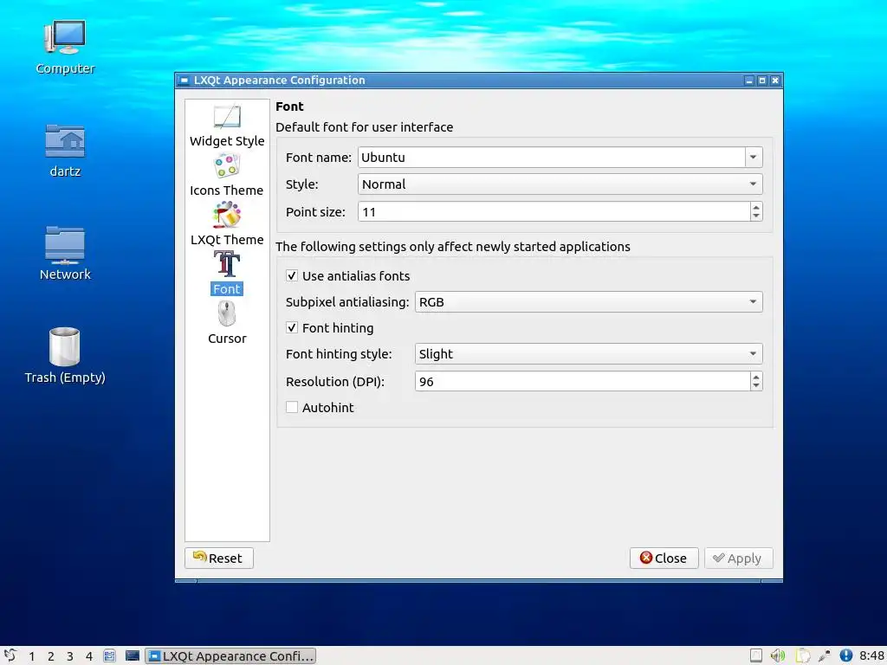The height and width of the screenshot is (665, 887).
Task: Click the Resolution (DPI) value field
Action: point(583,382)
